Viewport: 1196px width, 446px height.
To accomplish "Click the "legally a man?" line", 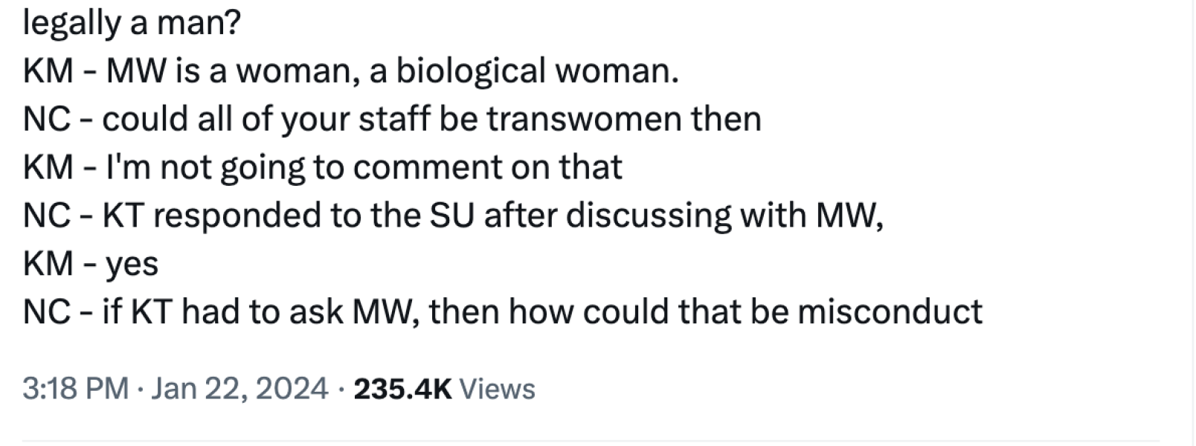I will click(x=132, y=24).
